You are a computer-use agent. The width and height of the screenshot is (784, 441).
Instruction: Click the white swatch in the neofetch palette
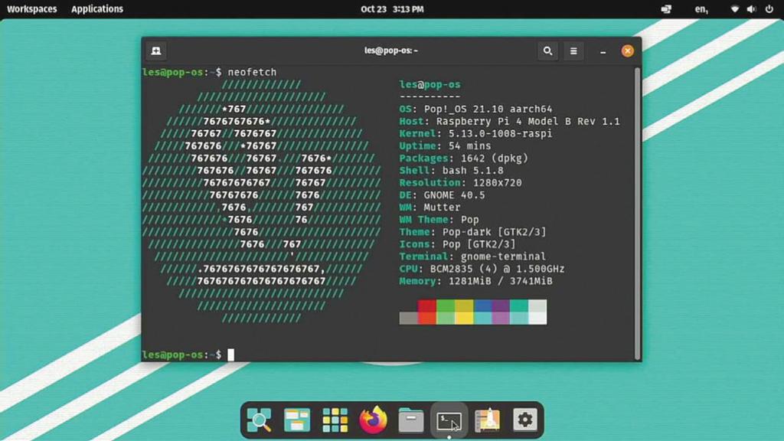click(x=537, y=318)
